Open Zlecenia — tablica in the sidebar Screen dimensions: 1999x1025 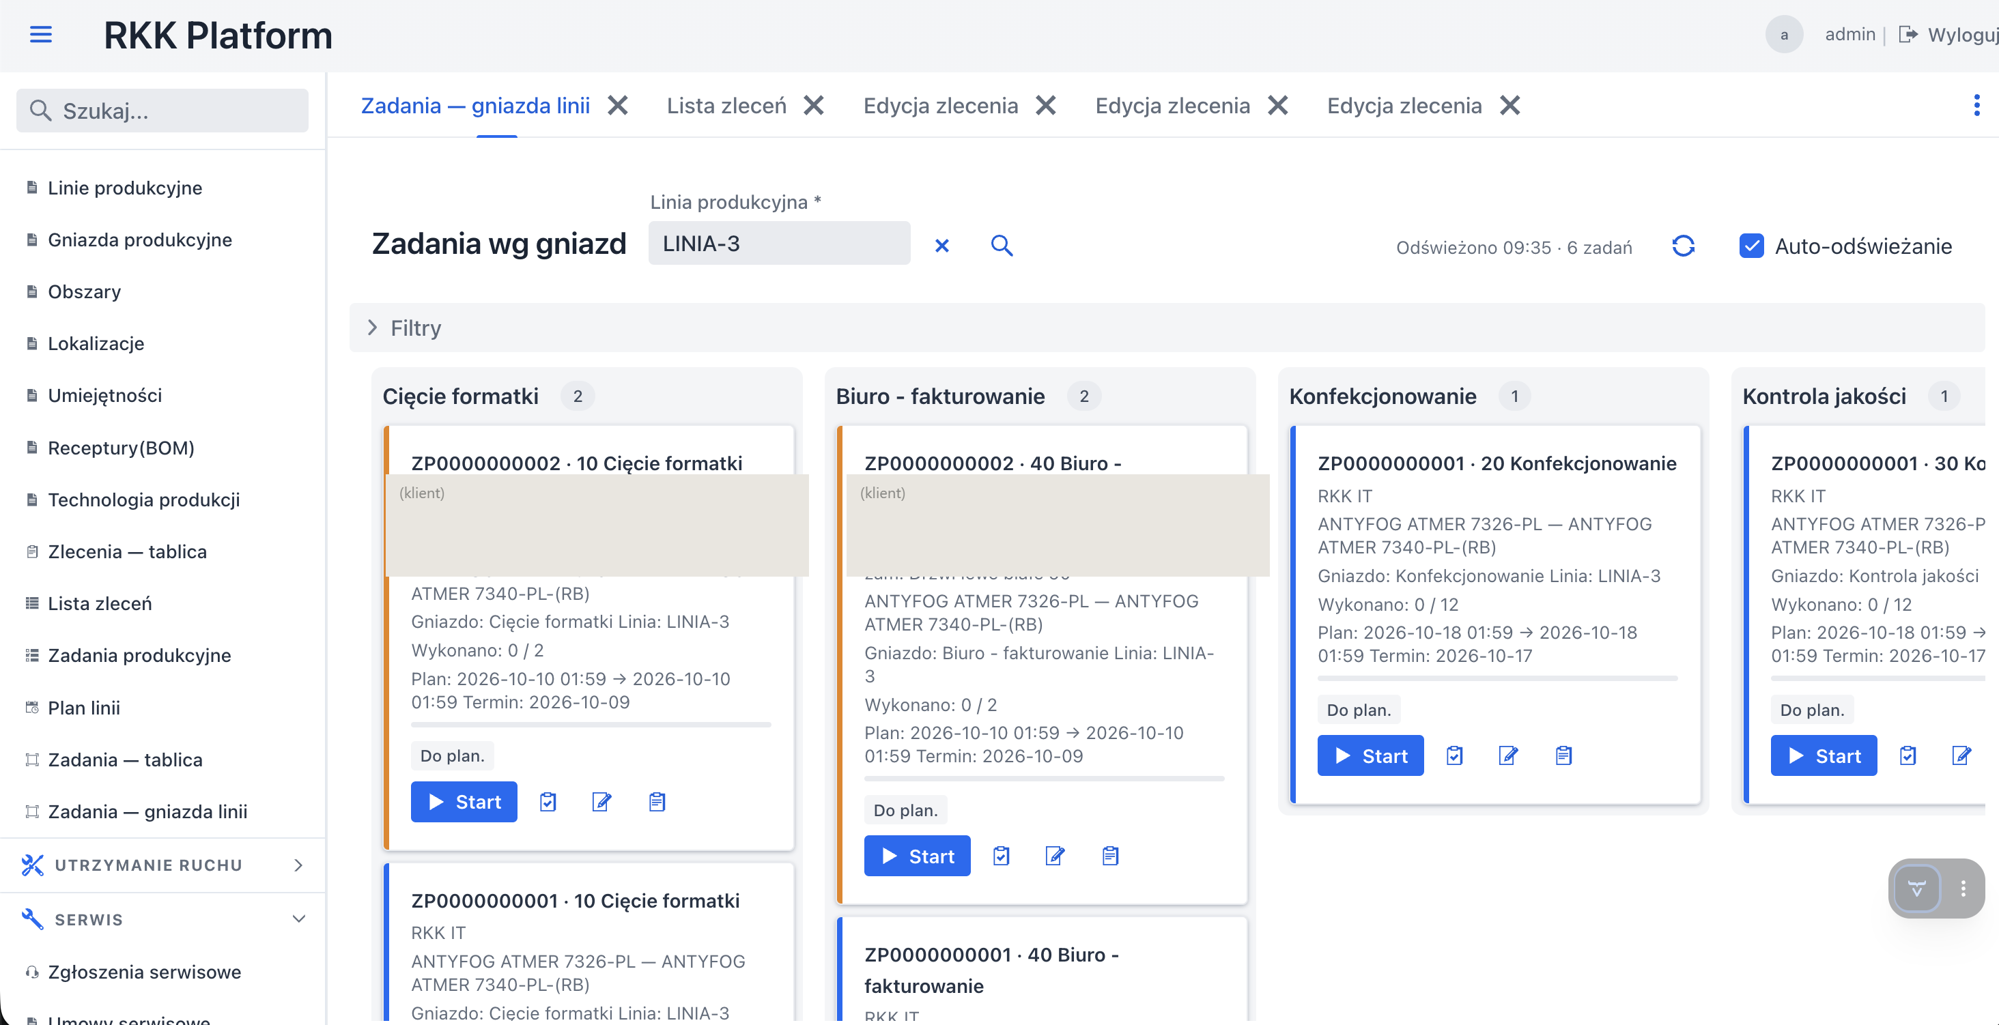(126, 551)
